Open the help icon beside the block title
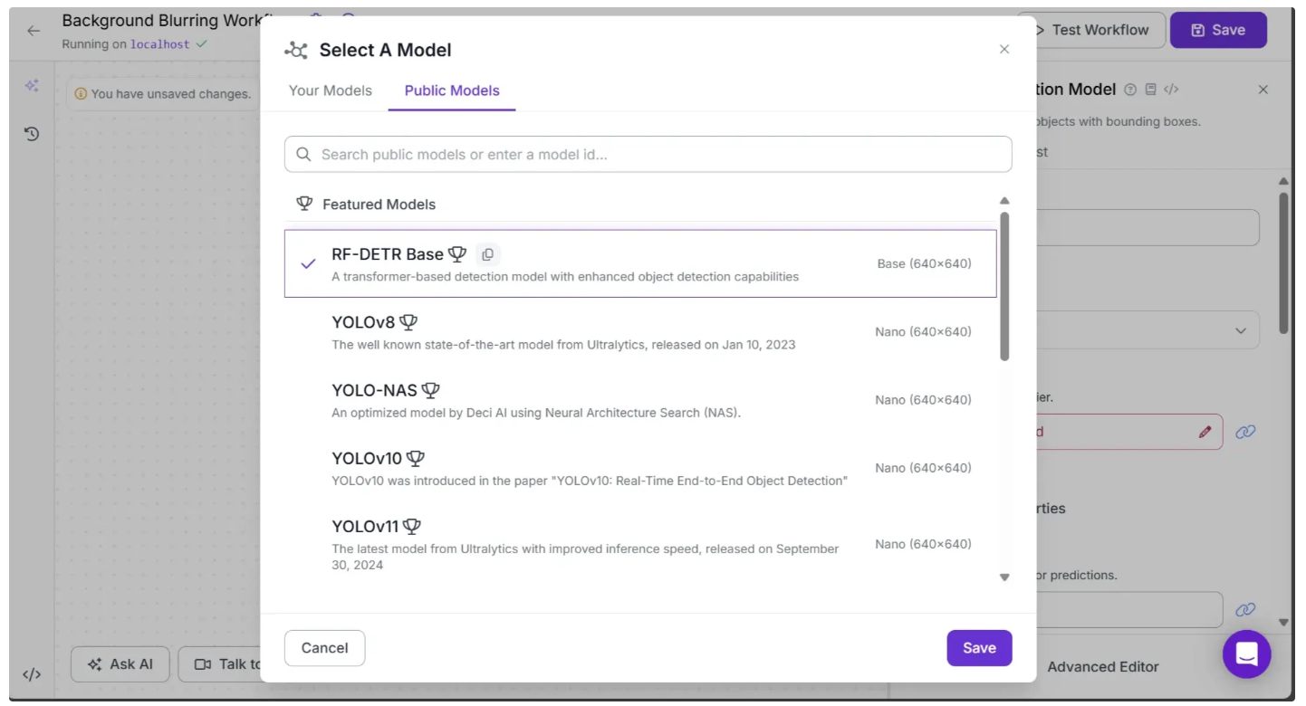The height and width of the screenshot is (706, 1306). [1129, 90]
